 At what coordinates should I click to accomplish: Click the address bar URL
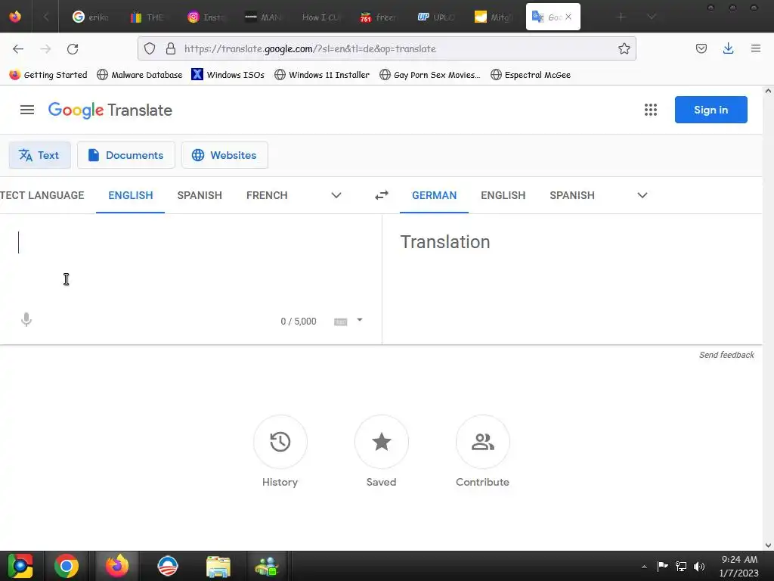click(x=310, y=48)
